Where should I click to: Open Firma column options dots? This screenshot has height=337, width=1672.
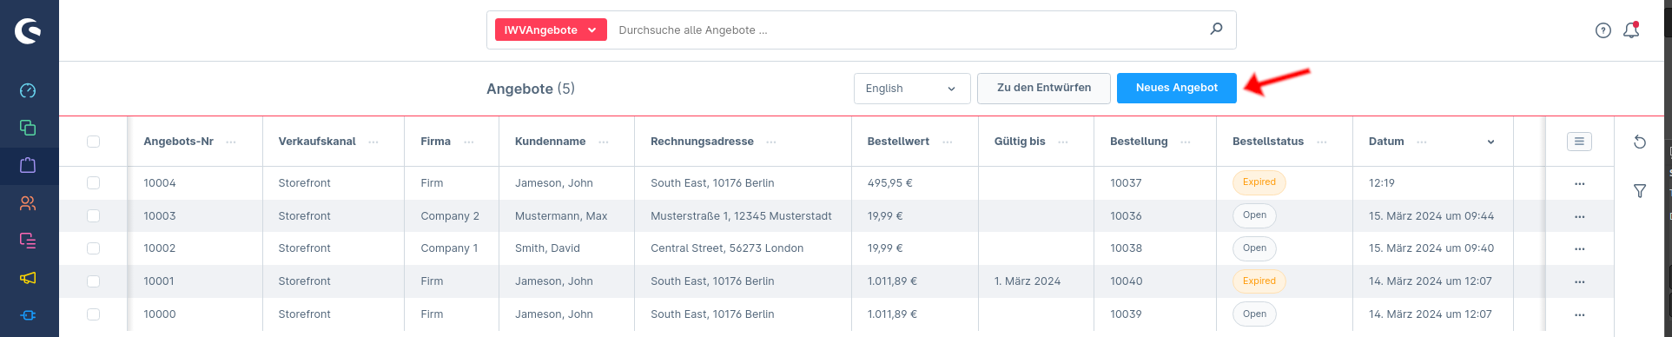click(x=469, y=142)
